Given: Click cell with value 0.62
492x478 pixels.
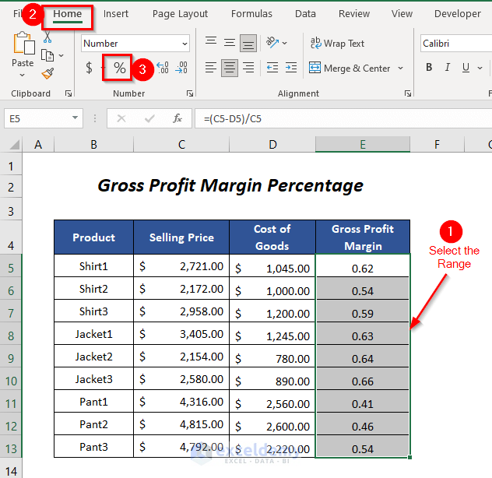Looking at the screenshot, I should point(363,265).
